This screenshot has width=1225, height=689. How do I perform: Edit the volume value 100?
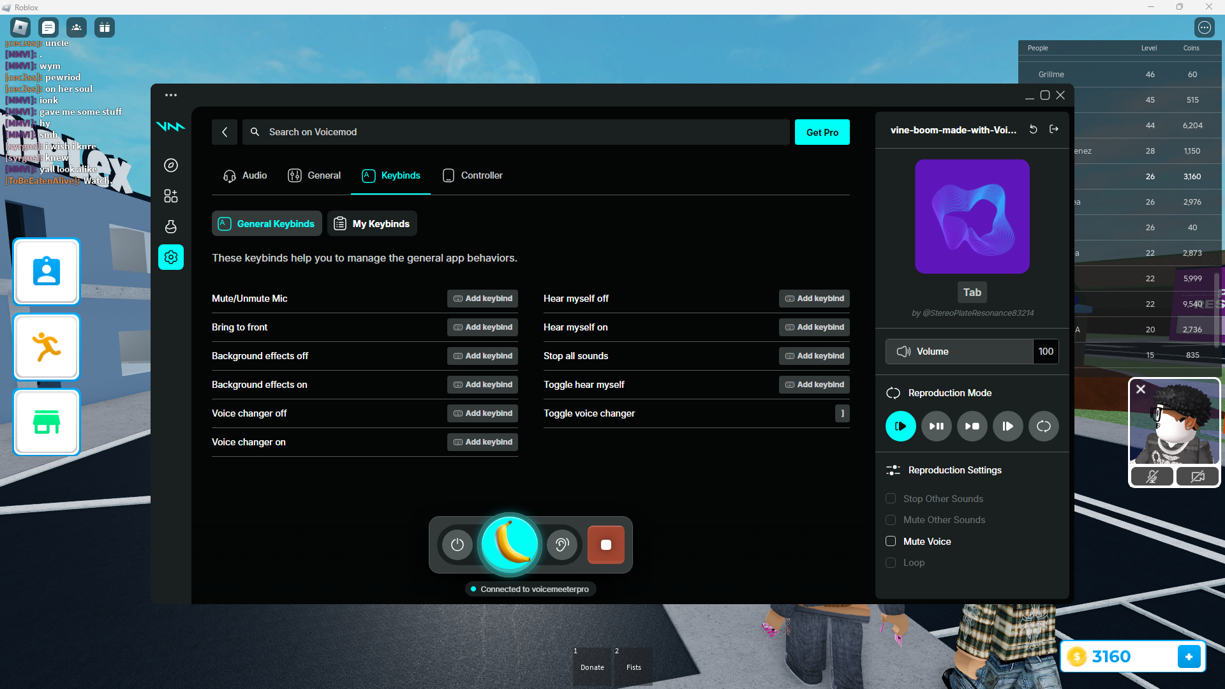point(1046,352)
